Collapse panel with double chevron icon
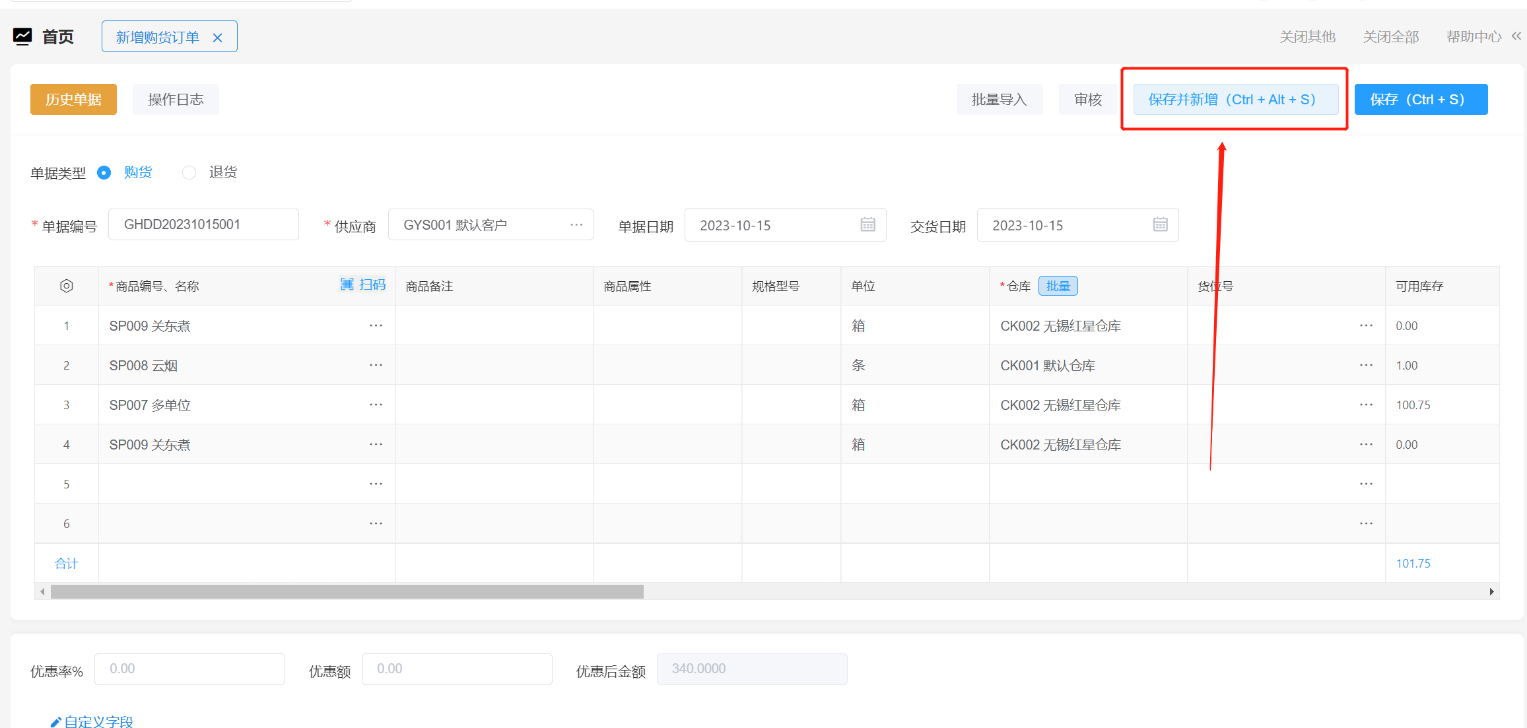This screenshot has height=728, width=1527. [1516, 36]
